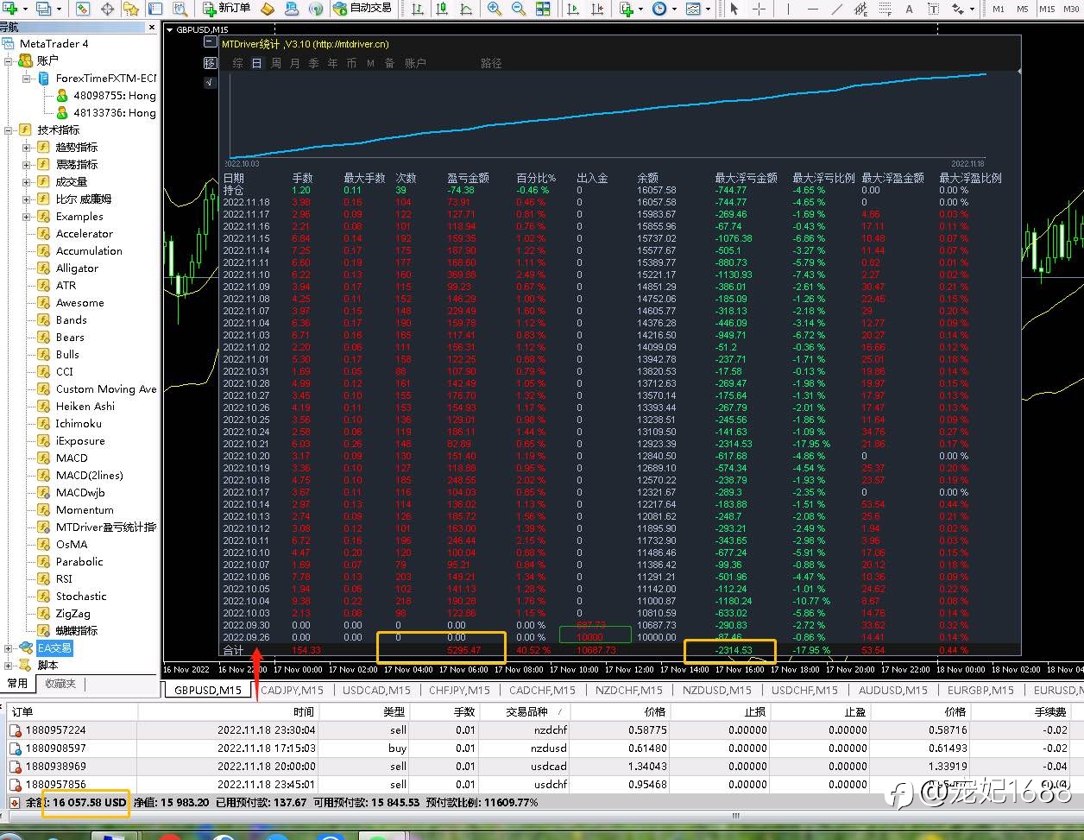
Task: Select the MACD indicator in Navigator
Action: (x=72, y=458)
